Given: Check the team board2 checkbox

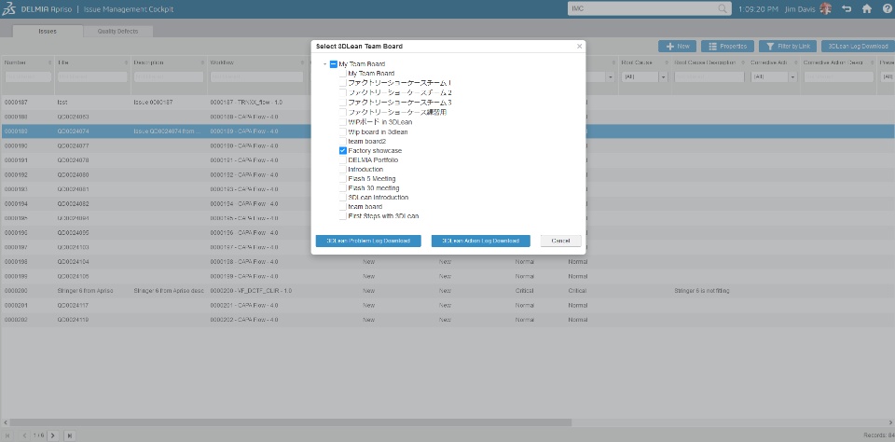Looking at the screenshot, I should (x=342, y=141).
